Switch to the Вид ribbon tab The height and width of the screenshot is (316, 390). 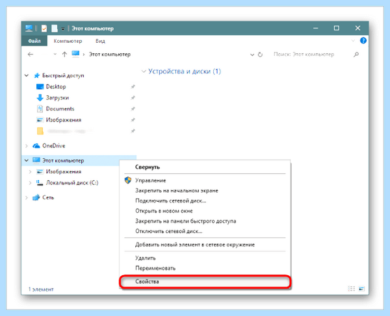tap(100, 41)
